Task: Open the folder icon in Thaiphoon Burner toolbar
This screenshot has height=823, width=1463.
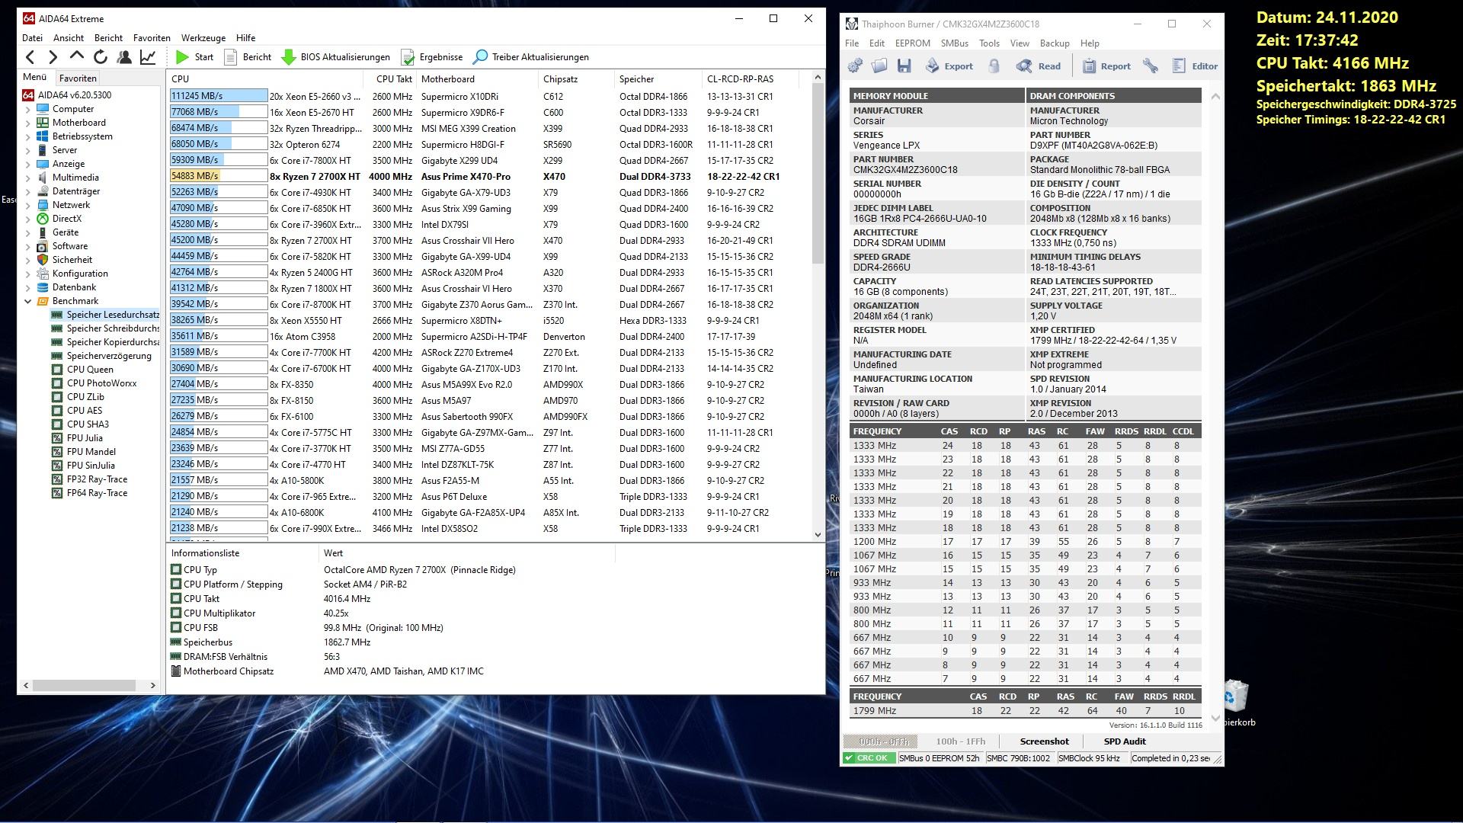Action: 879,66
